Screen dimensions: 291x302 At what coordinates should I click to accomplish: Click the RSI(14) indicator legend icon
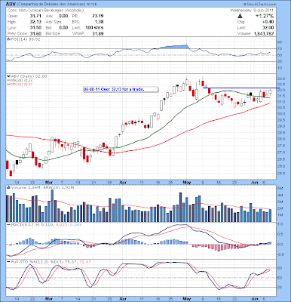(x=8, y=39)
